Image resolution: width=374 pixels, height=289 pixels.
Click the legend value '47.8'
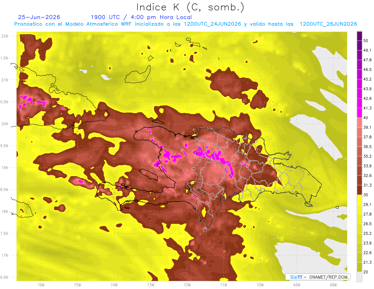(x=367, y=60)
